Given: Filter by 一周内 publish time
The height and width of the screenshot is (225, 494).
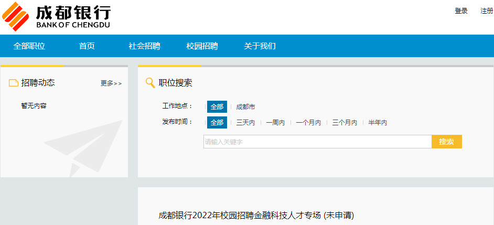Looking at the screenshot, I should tap(275, 123).
